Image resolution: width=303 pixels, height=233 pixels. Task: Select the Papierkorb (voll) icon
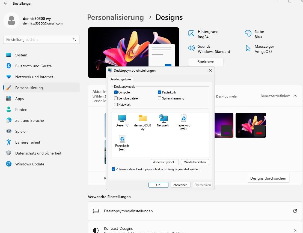[x=183, y=122]
